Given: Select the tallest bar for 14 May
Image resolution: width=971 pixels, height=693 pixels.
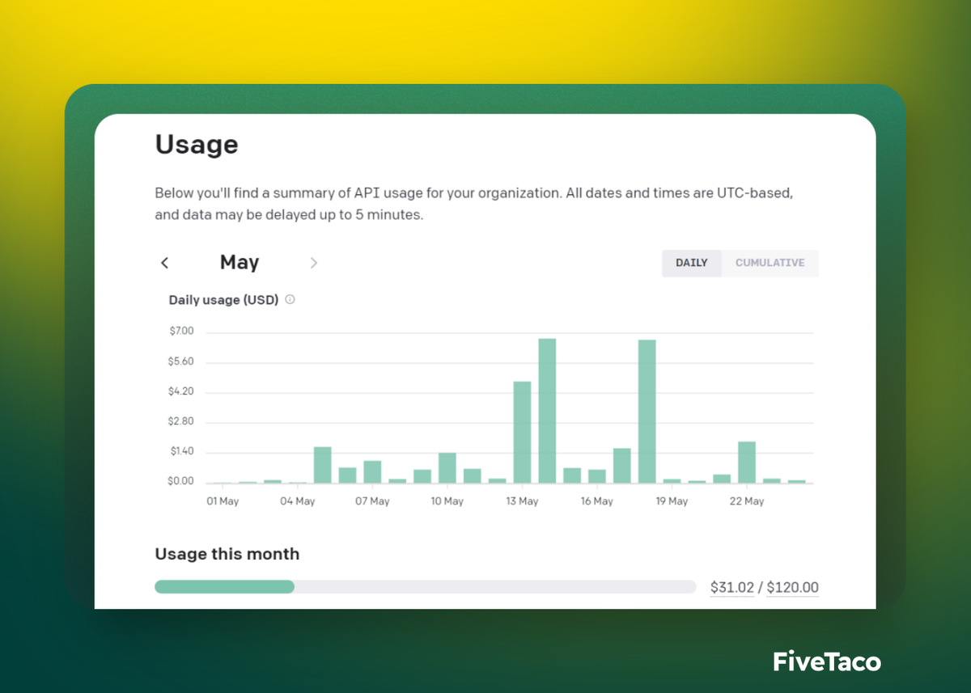Looking at the screenshot, I should [547, 411].
